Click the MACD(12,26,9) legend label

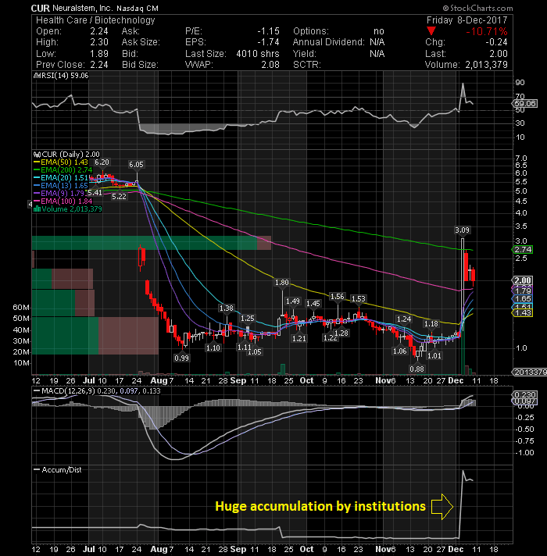(x=69, y=390)
